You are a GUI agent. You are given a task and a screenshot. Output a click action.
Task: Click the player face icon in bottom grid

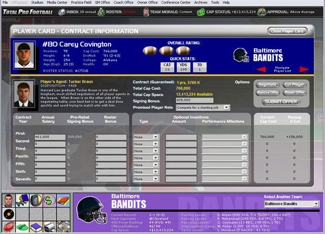pos(9,200)
